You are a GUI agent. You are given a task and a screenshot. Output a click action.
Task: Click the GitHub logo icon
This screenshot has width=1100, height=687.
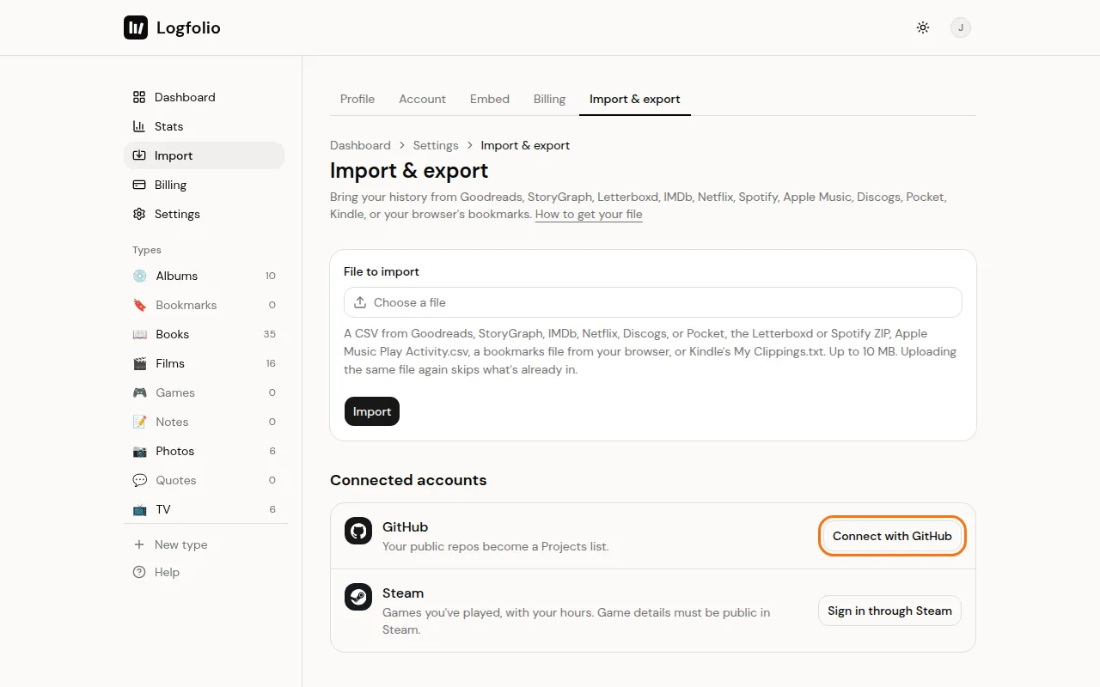pos(358,531)
